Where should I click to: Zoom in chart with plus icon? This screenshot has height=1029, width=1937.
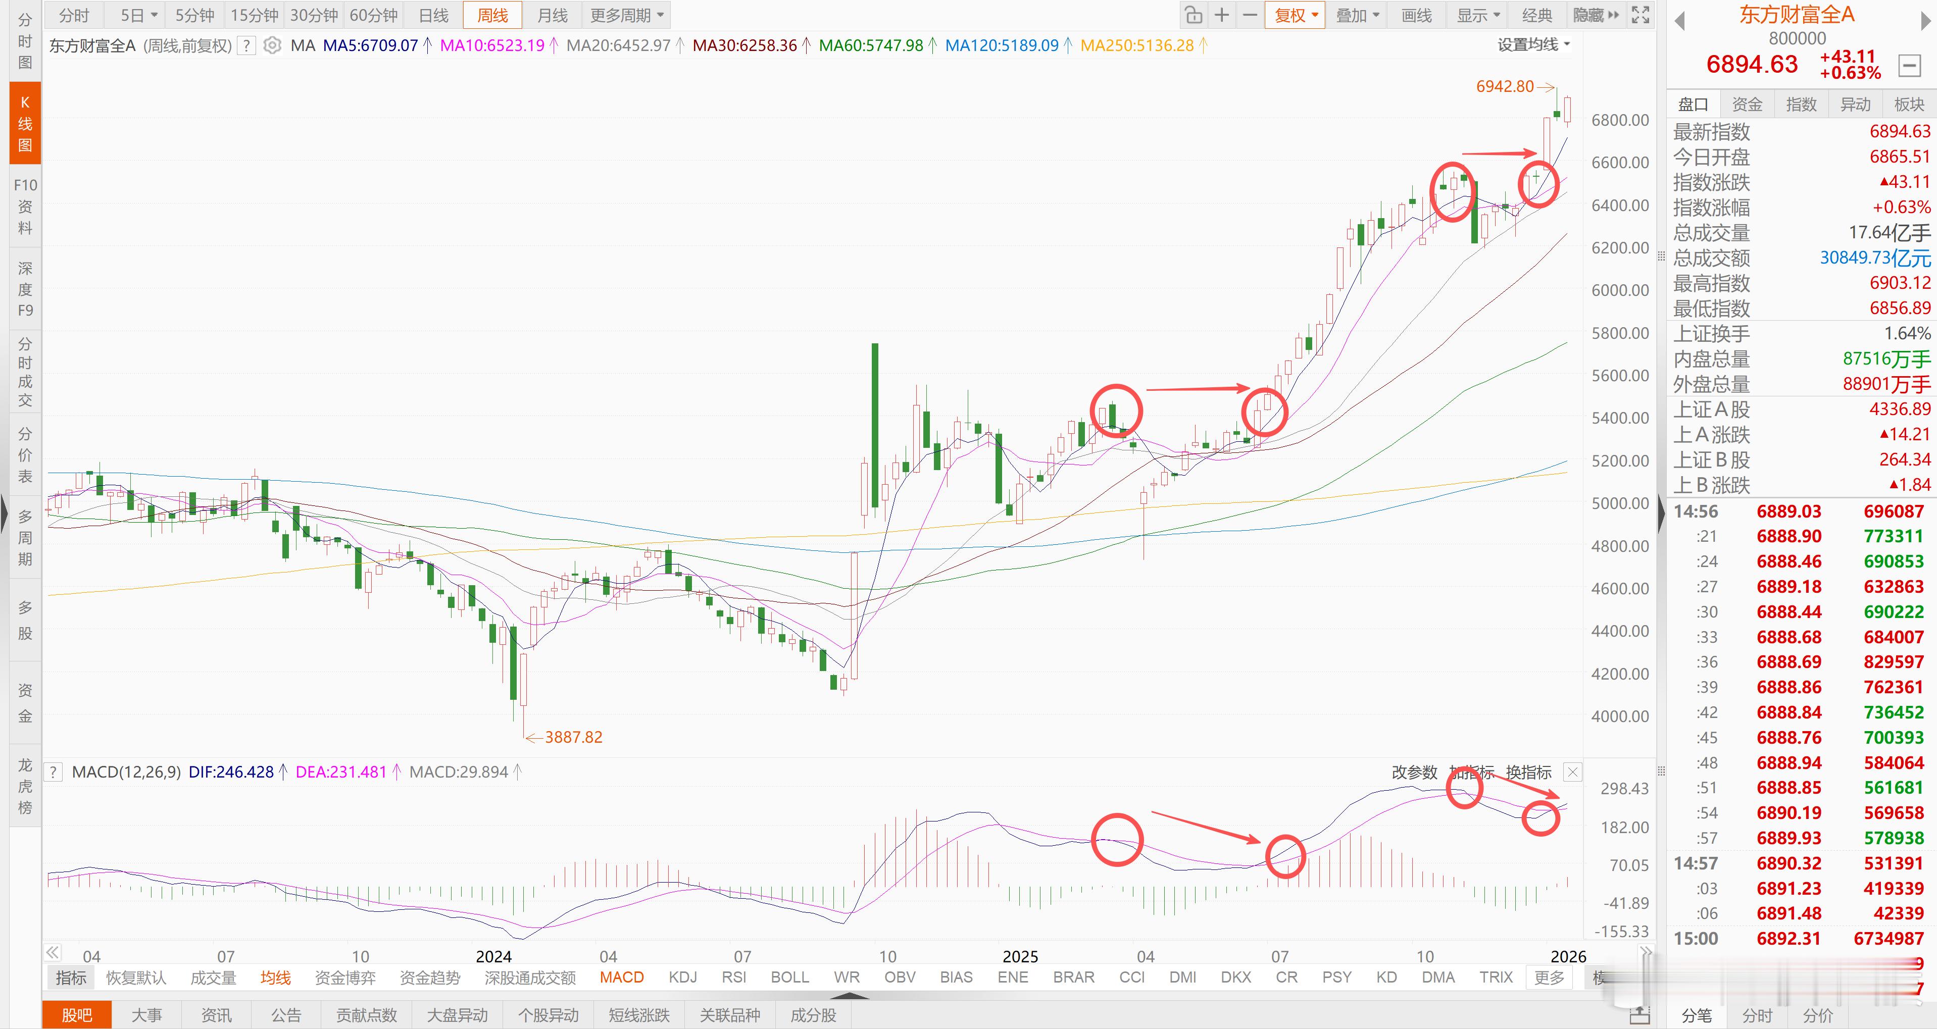tap(1222, 15)
